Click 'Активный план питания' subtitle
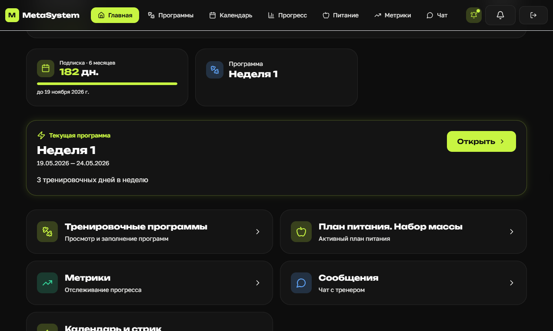The width and height of the screenshot is (553, 331). [x=354, y=239]
